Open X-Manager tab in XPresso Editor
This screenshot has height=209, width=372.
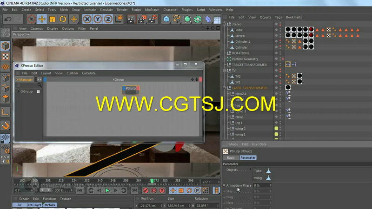tap(25, 79)
